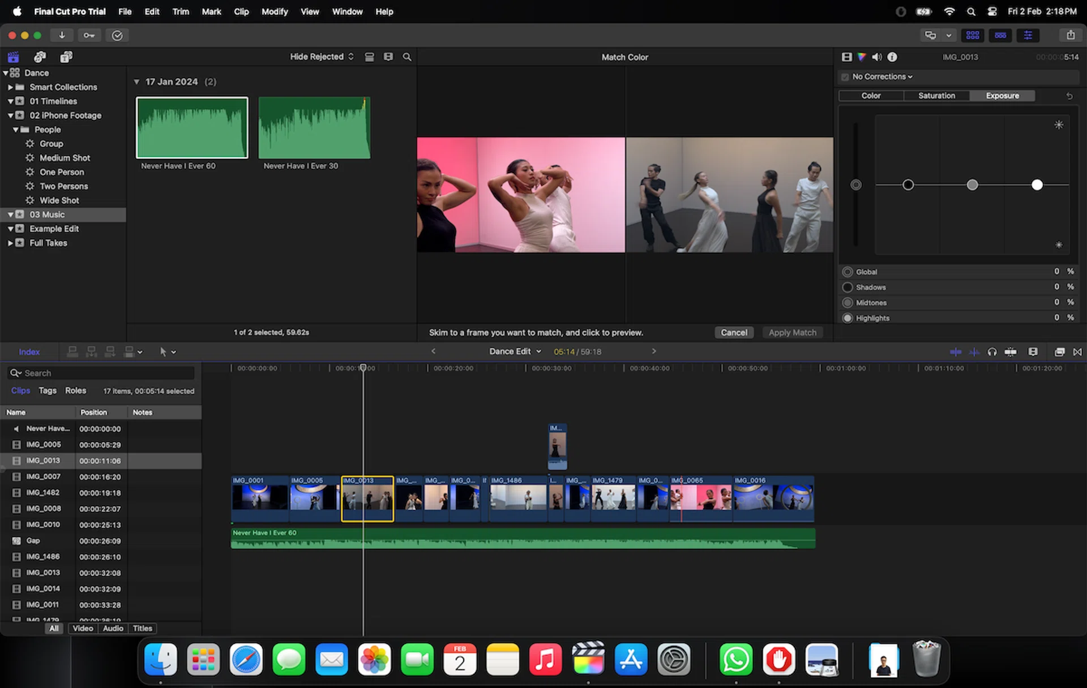Collapse the 02 iPhone Footage folder
The image size is (1087, 688).
pos(10,115)
